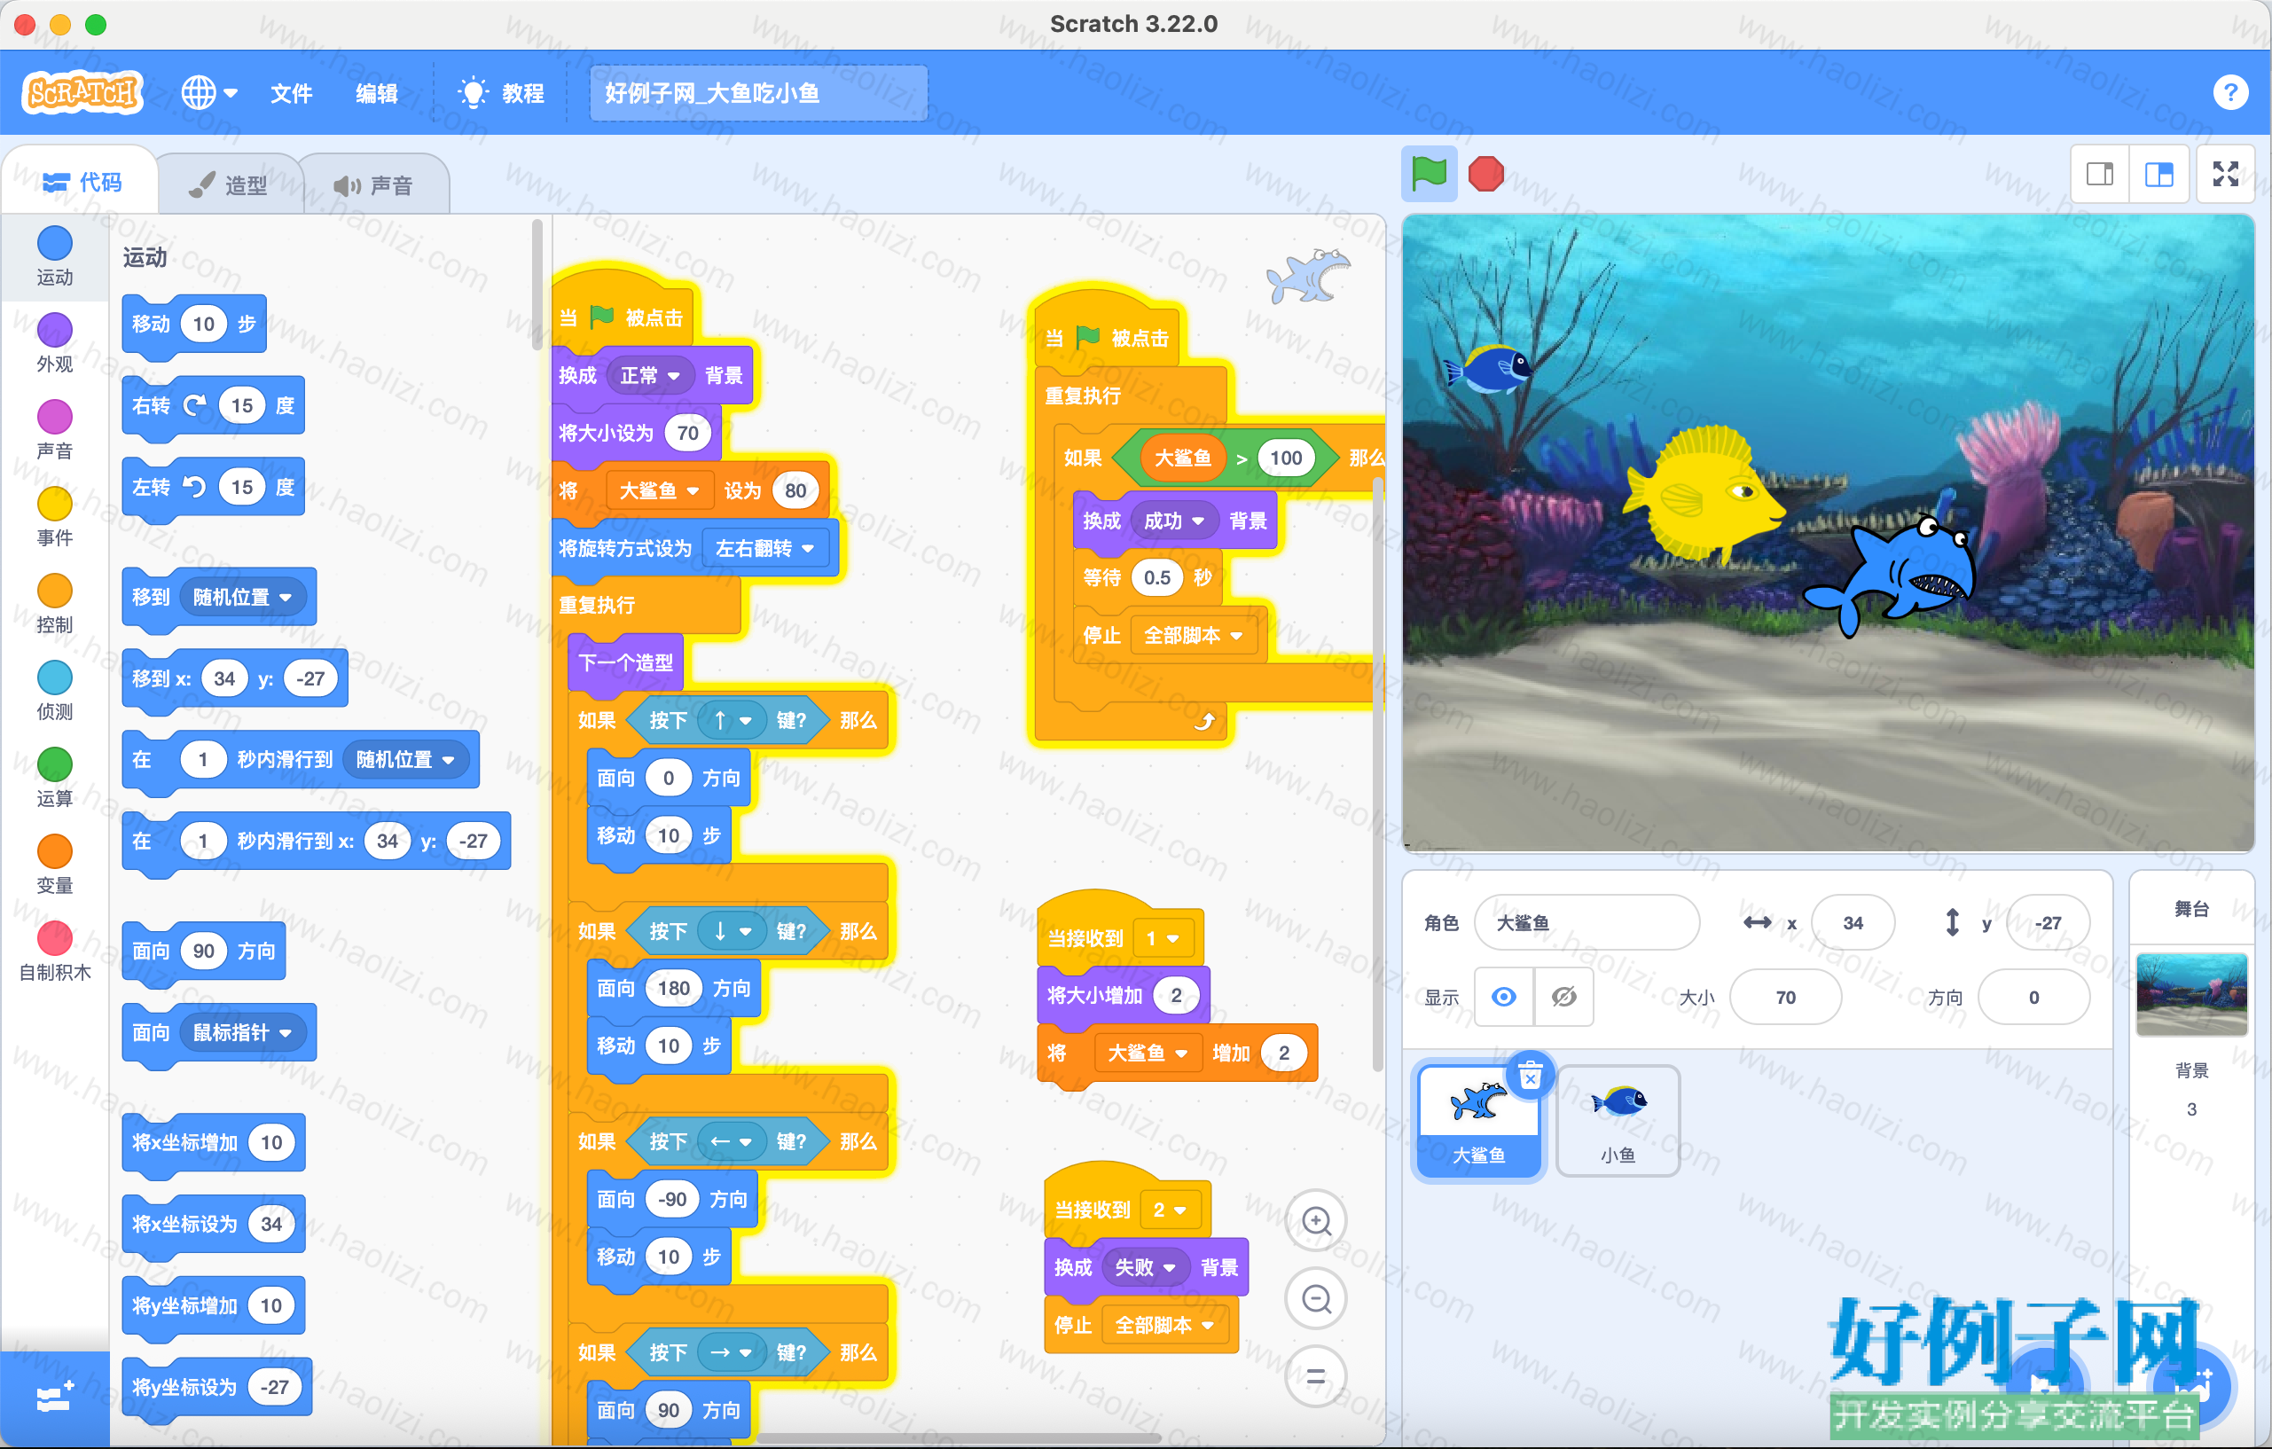2272x1449 pixels.
Task: Click the 左转 15 度 block
Action: coord(213,488)
